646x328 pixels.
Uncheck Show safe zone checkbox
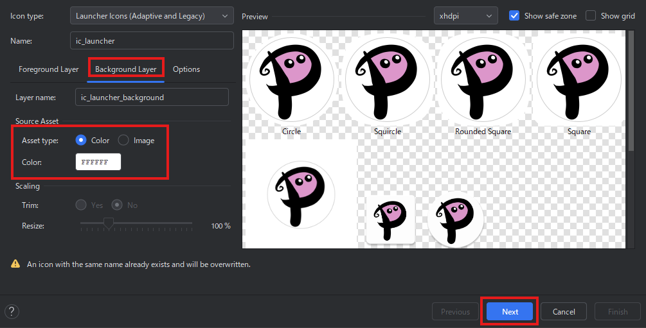click(x=514, y=15)
